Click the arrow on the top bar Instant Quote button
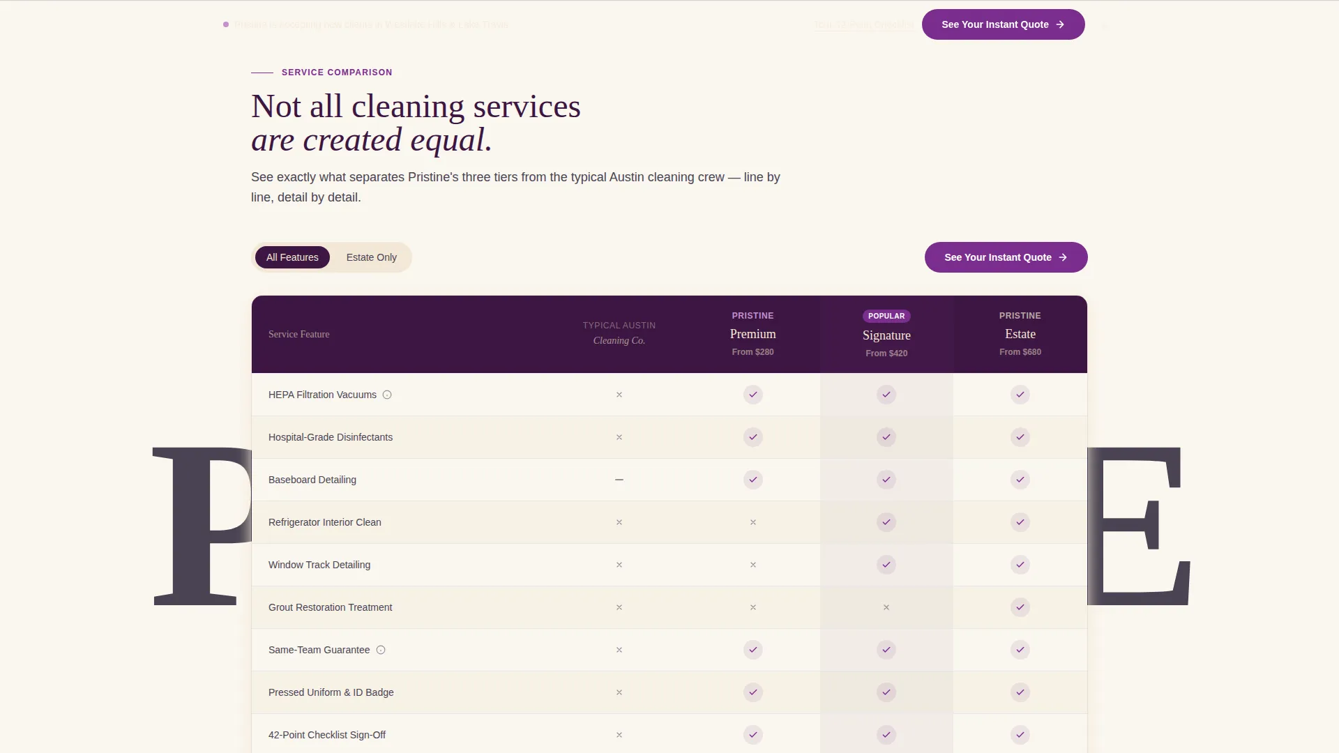 (x=1060, y=24)
